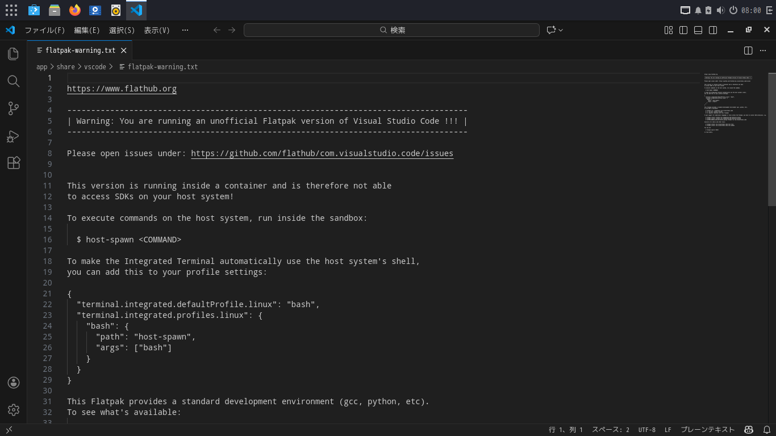
Task: Click the VS Code icon in the top panel
Action: [136, 10]
